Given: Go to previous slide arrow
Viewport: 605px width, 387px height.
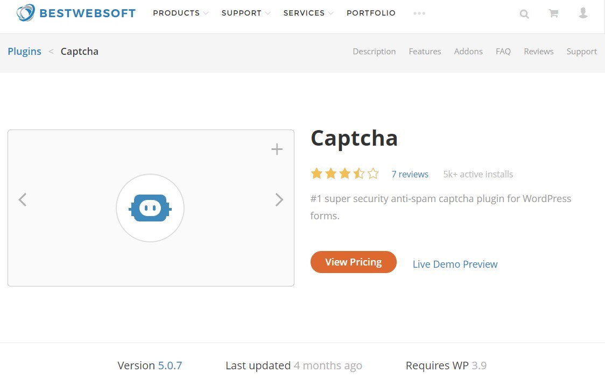Looking at the screenshot, I should [23, 199].
